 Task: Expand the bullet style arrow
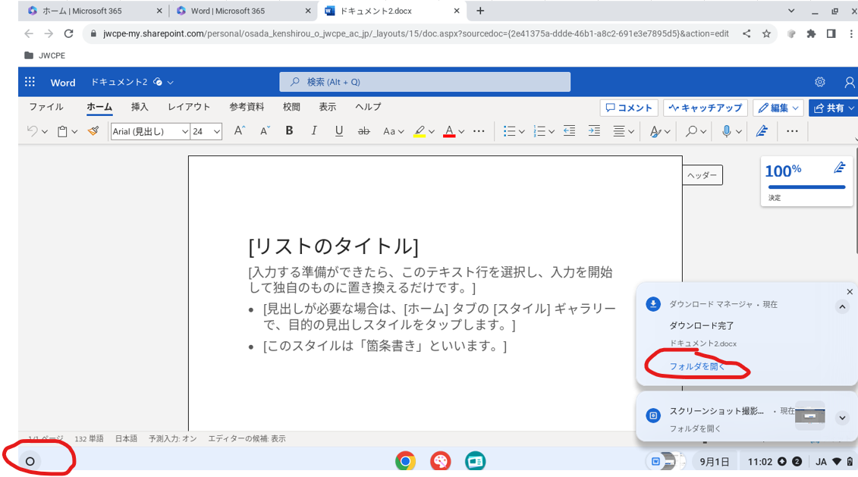pos(521,132)
